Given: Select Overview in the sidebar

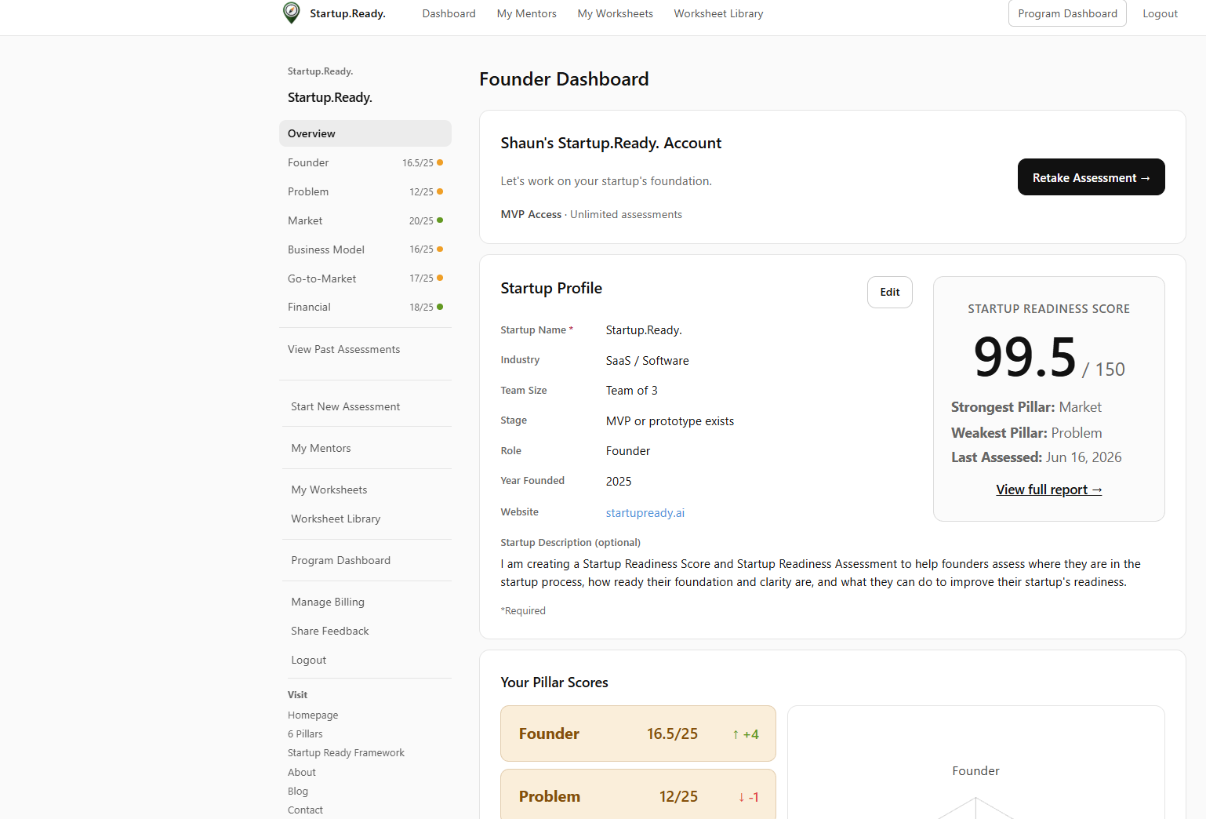Looking at the screenshot, I should click(x=365, y=133).
